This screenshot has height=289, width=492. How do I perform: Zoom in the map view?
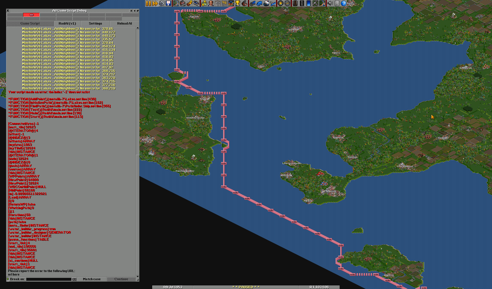point(280,4)
